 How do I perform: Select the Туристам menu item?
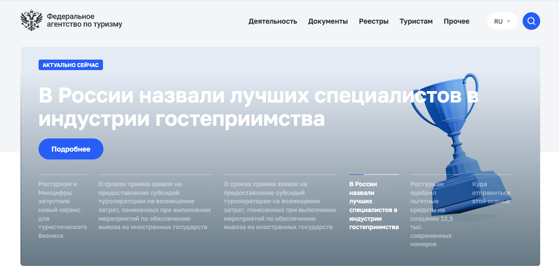pyautogui.click(x=416, y=21)
